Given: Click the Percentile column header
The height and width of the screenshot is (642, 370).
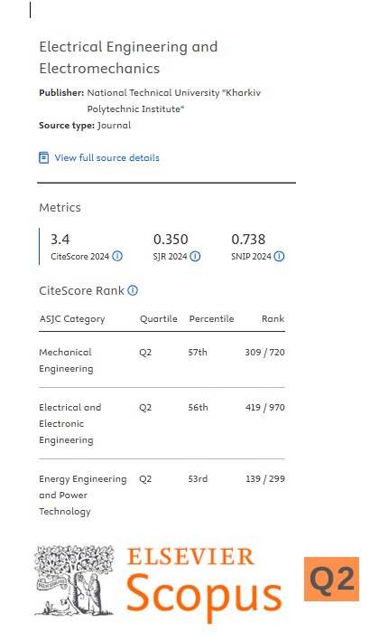Looking at the screenshot, I should tap(211, 318).
